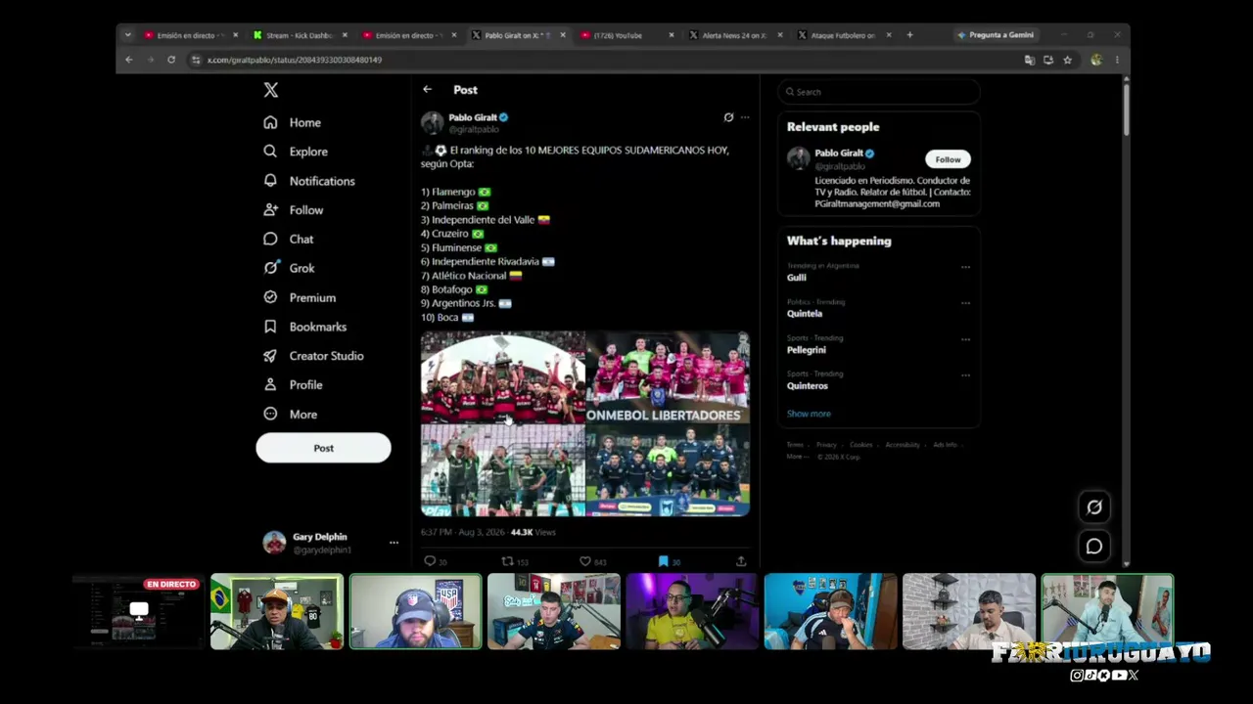The height and width of the screenshot is (704, 1253).
Task: Open account options next to Gary Delphin
Action: pyautogui.click(x=394, y=543)
